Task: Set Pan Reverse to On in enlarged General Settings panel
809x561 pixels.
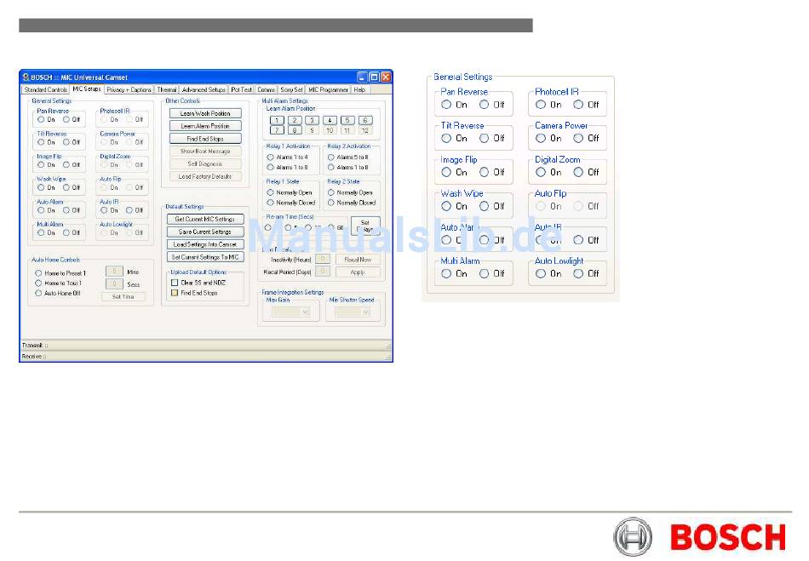Action: click(x=446, y=105)
